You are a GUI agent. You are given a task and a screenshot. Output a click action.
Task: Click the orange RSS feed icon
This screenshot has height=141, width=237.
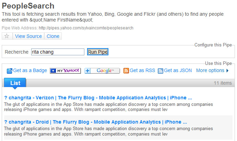126,71
